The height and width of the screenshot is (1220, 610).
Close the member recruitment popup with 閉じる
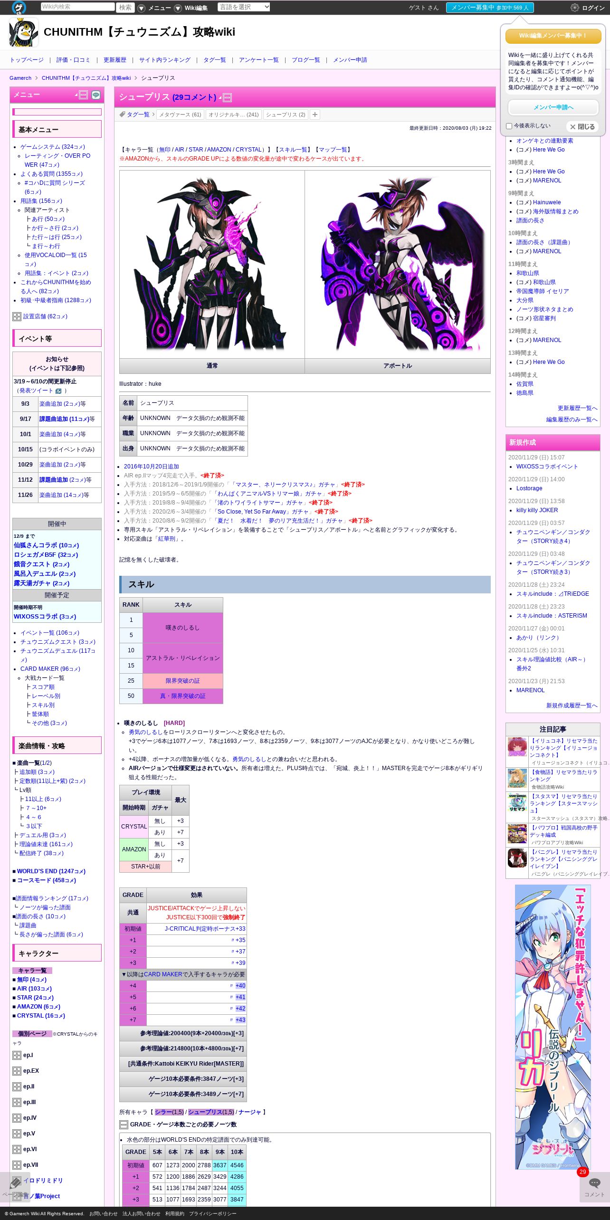(582, 127)
